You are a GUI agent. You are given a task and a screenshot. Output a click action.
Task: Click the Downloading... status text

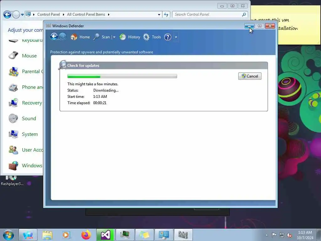[106, 90]
